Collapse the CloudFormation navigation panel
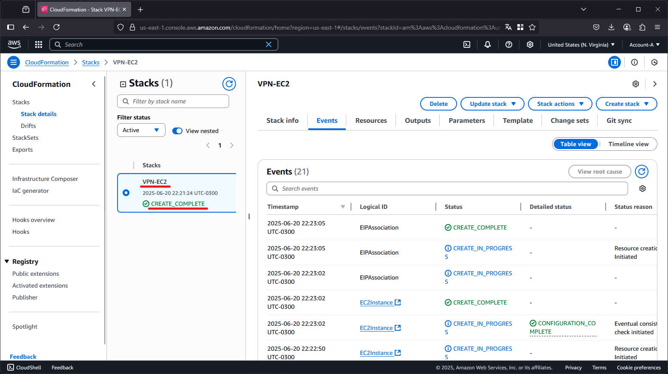This screenshot has width=668, height=374. click(94, 84)
